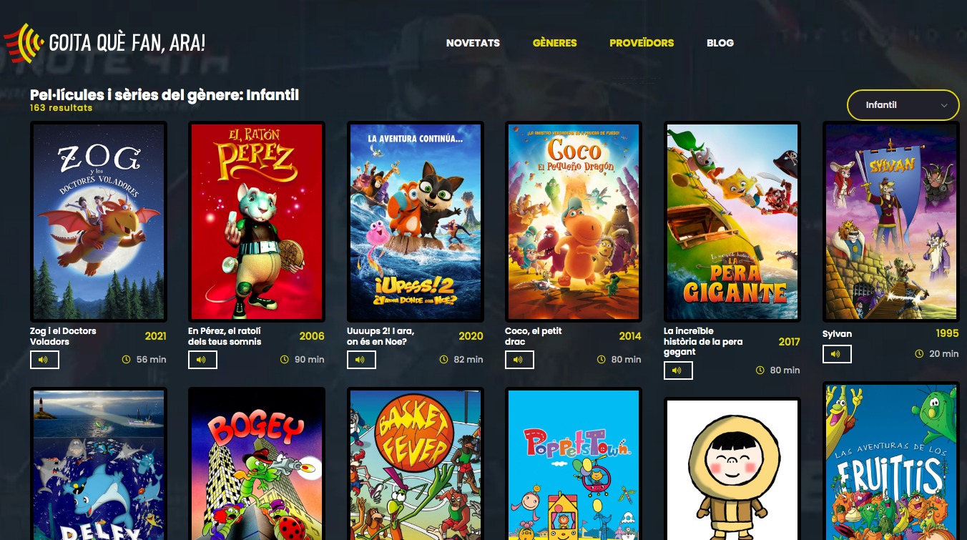Open the Sylvan poster

pyautogui.click(x=891, y=222)
